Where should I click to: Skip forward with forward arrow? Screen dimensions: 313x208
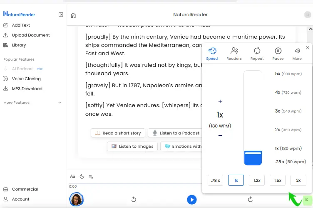250,199
